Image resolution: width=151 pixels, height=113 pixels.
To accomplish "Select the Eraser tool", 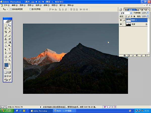I will click(x=6, y=42).
